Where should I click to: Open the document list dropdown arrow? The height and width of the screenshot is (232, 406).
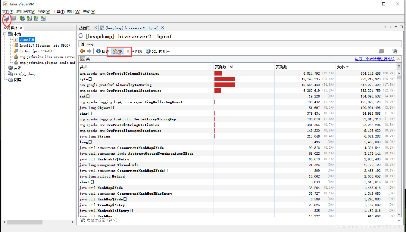pos(396,27)
